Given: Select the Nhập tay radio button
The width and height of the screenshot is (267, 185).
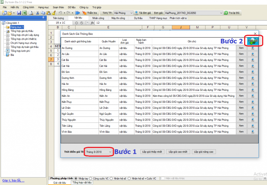Looking at the screenshot, I should pos(76,178).
